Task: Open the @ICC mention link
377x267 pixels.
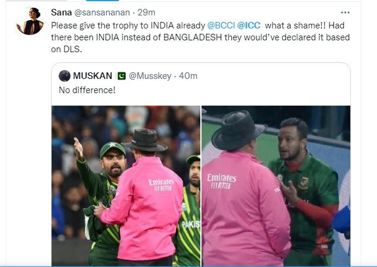Action: coord(248,26)
